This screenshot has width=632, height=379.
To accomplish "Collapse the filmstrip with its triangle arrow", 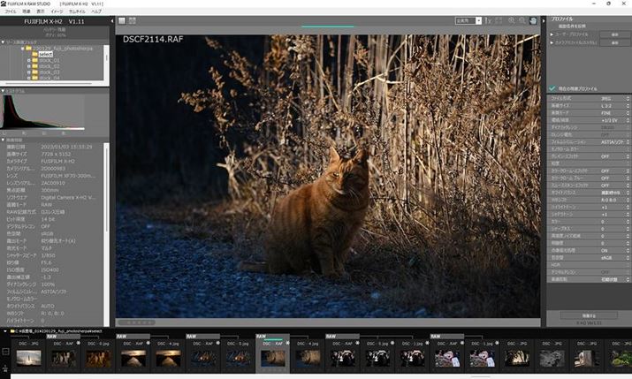I will coord(5,331).
